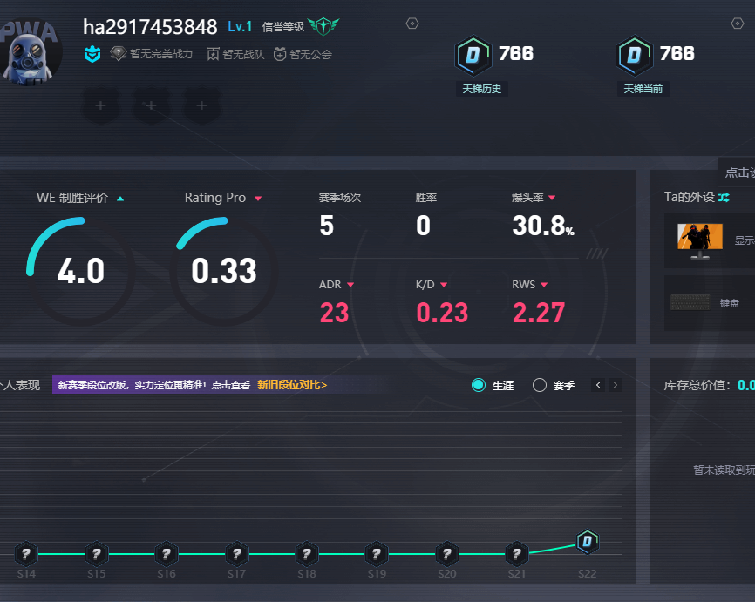This screenshot has height=608, width=755.
Task: Click the 暂无完美战力 diamond icon
Action: click(119, 54)
